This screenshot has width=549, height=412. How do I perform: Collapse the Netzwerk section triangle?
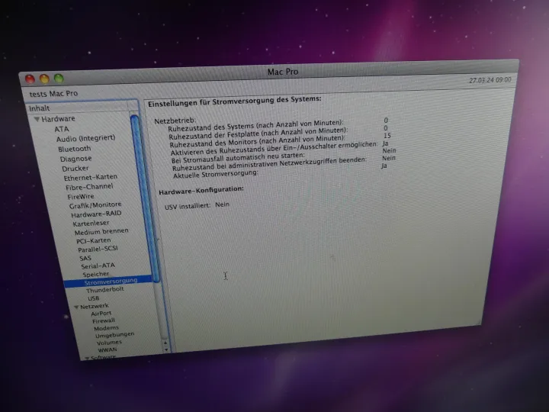[x=76, y=307]
